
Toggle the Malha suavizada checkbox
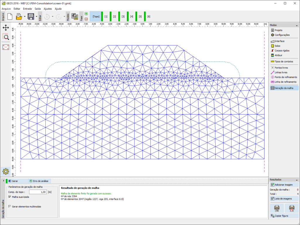tap(10, 197)
